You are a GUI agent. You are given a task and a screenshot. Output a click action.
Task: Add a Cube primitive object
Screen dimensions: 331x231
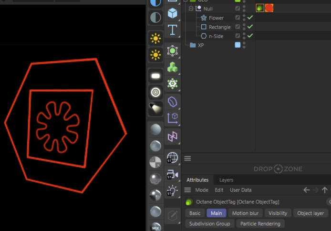tap(173, 13)
